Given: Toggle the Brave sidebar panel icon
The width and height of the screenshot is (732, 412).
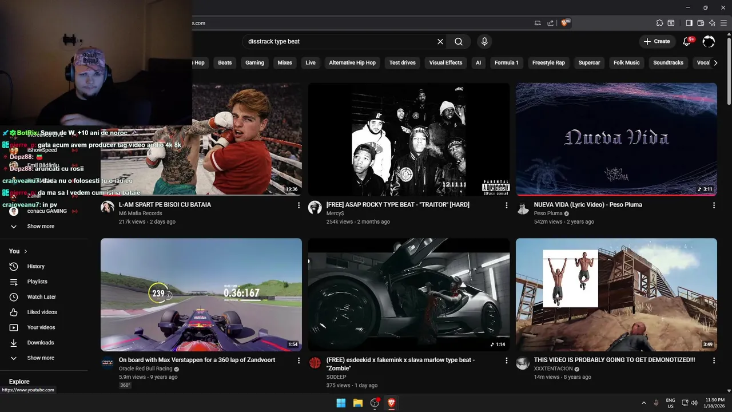Looking at the screenshot, I should (689, 23).
